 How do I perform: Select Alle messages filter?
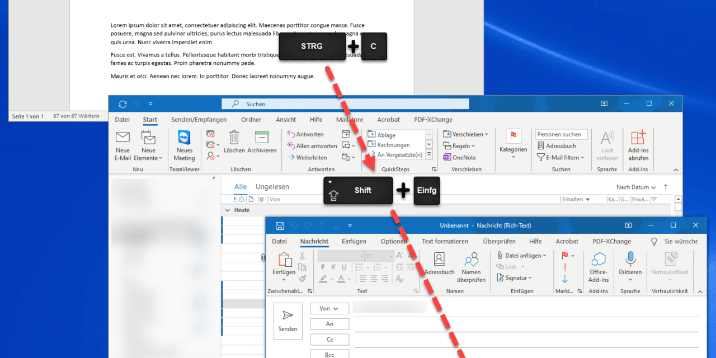click(x=241, y=187)
